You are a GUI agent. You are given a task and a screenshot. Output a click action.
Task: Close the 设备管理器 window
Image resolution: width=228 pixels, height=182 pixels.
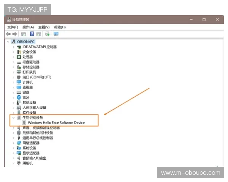(217, 20)
